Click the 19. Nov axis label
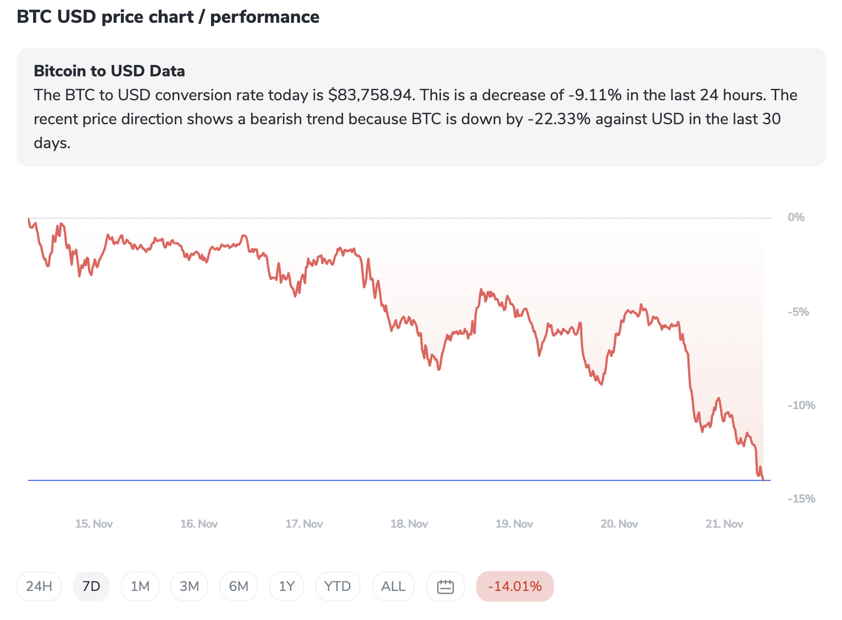842x620 pixels. click(x=514, y=524)
